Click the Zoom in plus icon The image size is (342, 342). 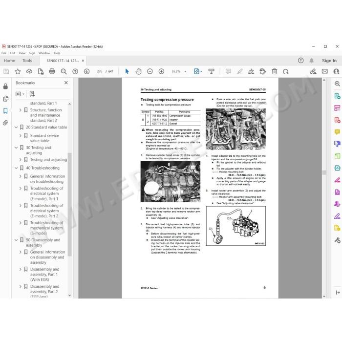(161, 71)
